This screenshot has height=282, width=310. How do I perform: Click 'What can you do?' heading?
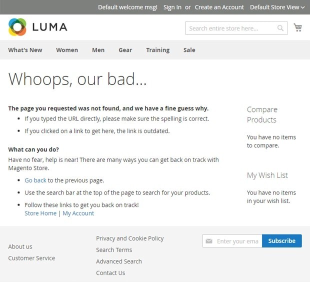point(33,149)
